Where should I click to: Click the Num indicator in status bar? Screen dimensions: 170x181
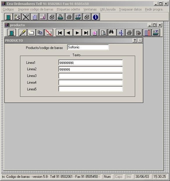point(107,176)
